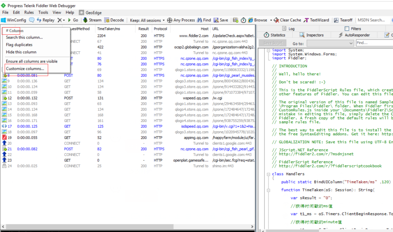Collapse the class Handlers block
Screen dimensions: 393x232
point(268,174)
